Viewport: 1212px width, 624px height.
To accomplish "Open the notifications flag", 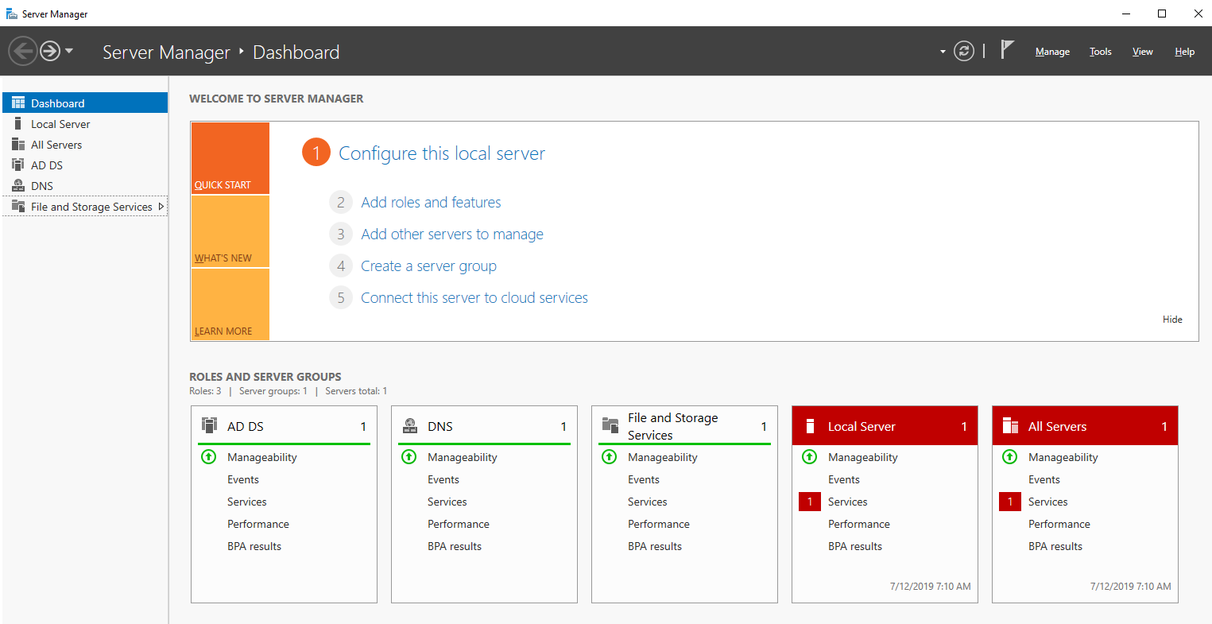I will click(x=1007, y=50).
